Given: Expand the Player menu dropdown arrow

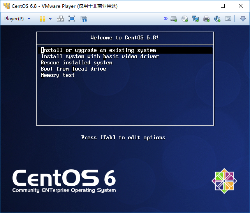Looking at the screenshot, I should pos(29,19).
